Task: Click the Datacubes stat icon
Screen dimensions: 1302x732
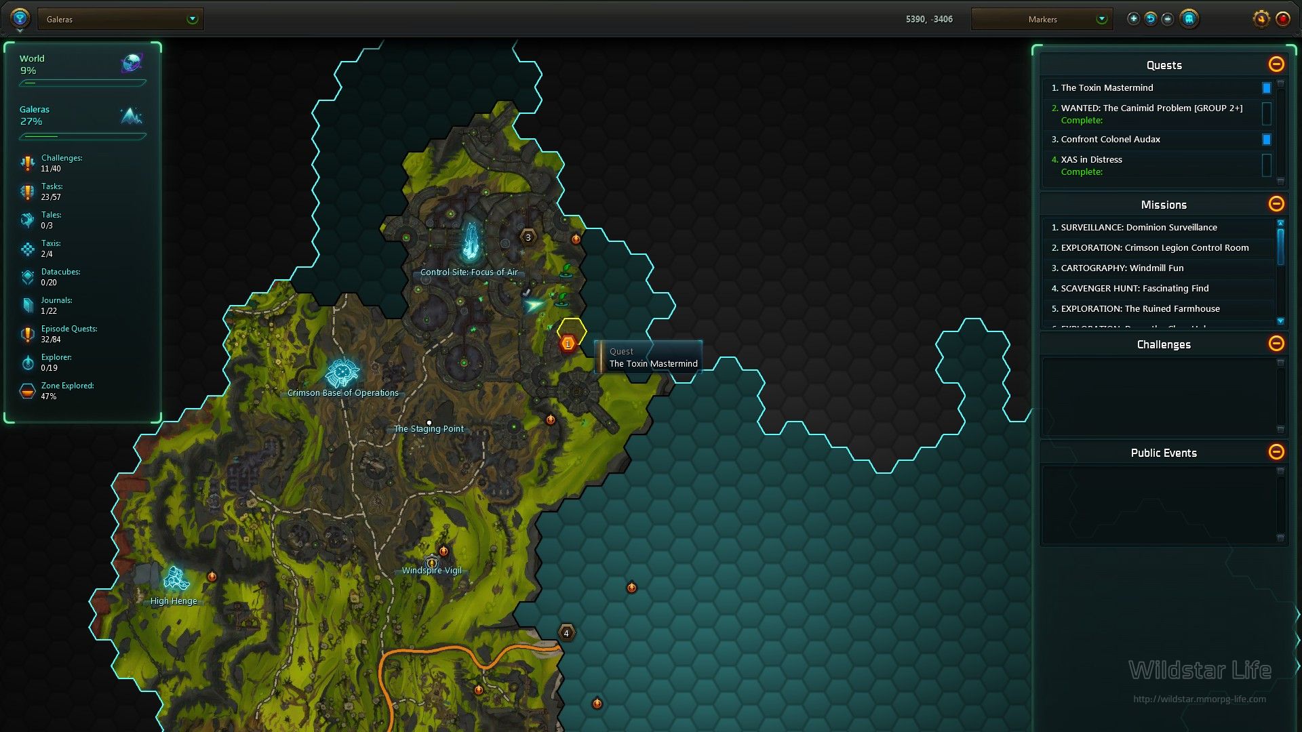Action: (x=27, y=277)
